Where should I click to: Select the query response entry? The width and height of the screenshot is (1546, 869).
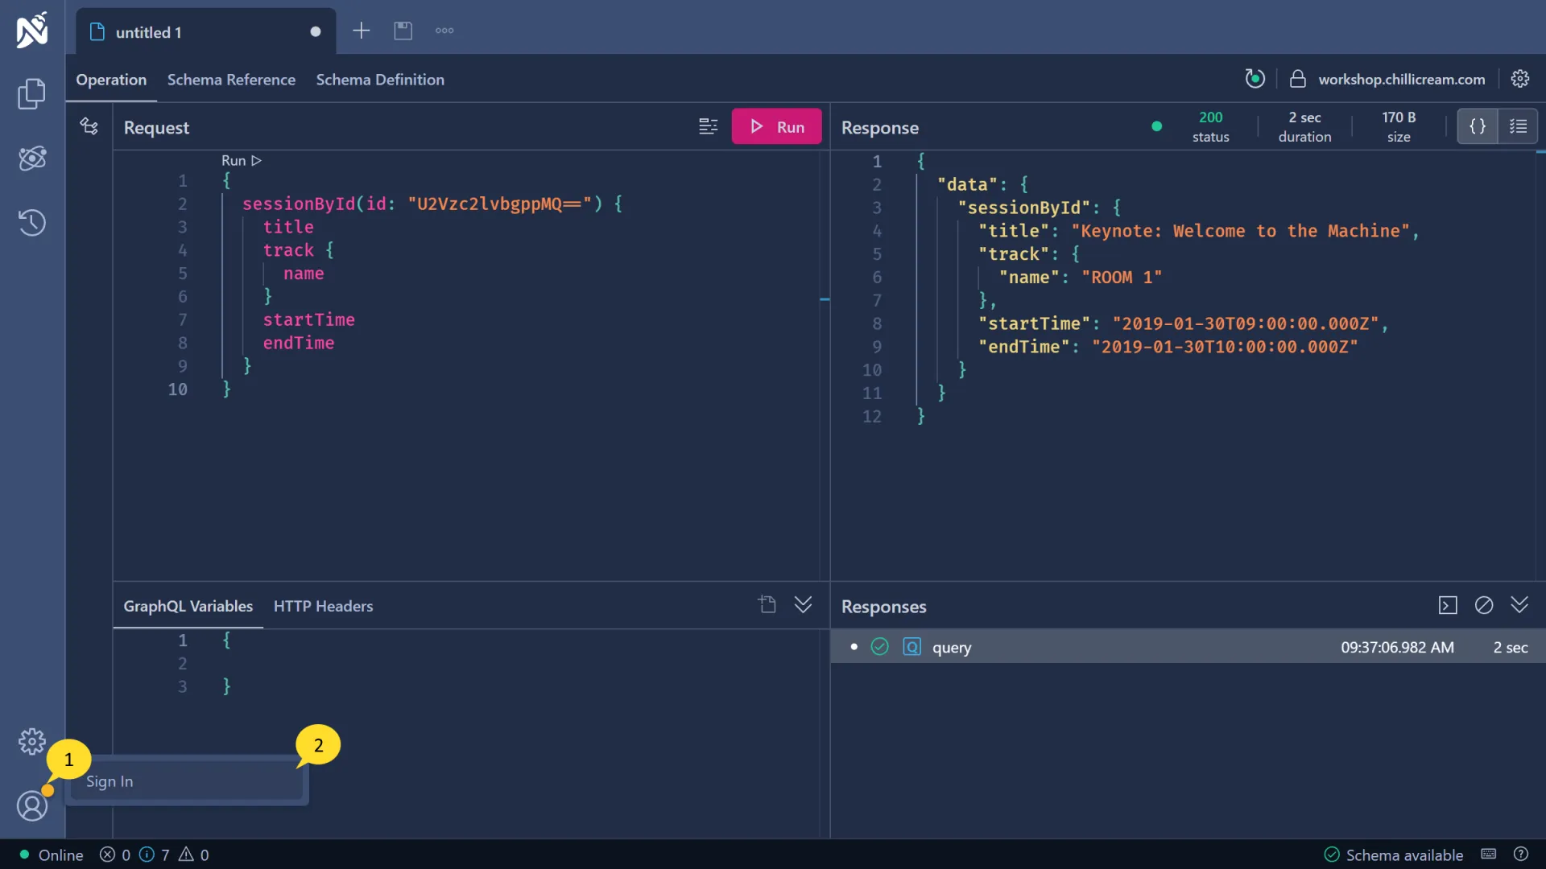pyautogui.click(x=951, y=648)
